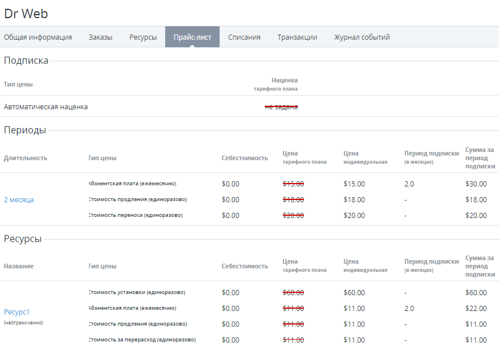This screenshot has height=349, width=499.
Task: Click Абонентская плата (ежемесячно) in Ресурсы table
Action: [132, 308]
